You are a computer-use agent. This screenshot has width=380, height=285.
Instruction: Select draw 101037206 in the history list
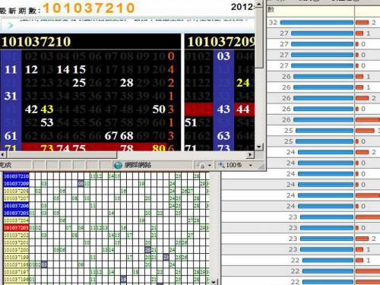coord(16,206)
